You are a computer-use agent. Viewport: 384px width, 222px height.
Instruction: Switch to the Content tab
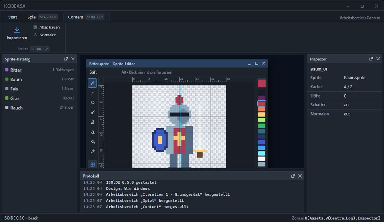(x=86, y=17)
